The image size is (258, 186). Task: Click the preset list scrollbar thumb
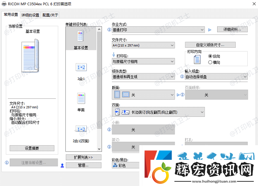(99, 80)
